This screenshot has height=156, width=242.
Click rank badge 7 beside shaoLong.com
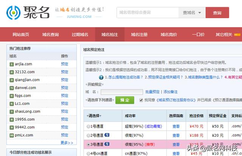pos(12,111)
